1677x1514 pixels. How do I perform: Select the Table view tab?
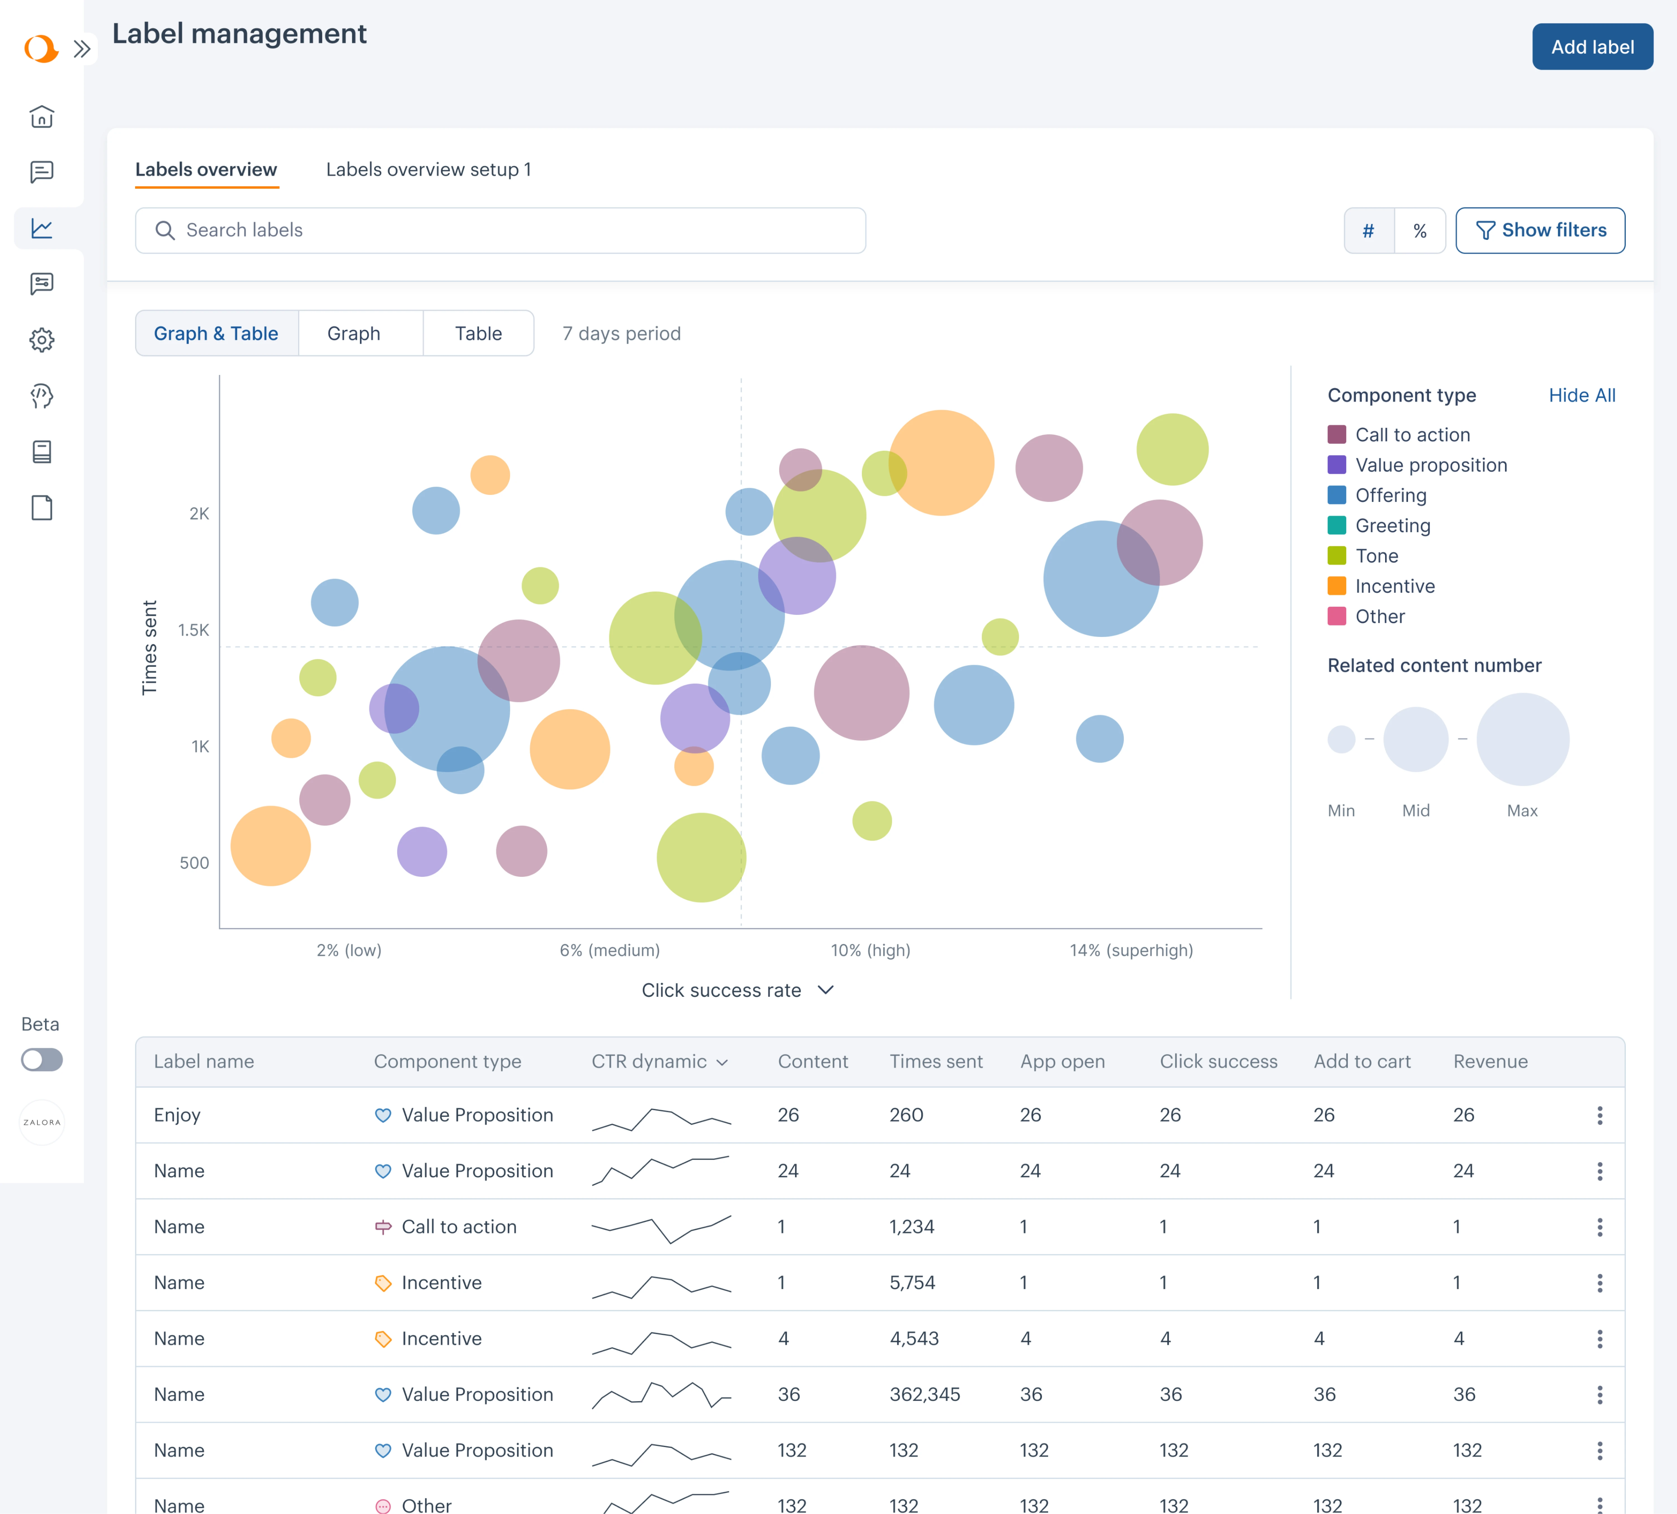tap(478, 333)
